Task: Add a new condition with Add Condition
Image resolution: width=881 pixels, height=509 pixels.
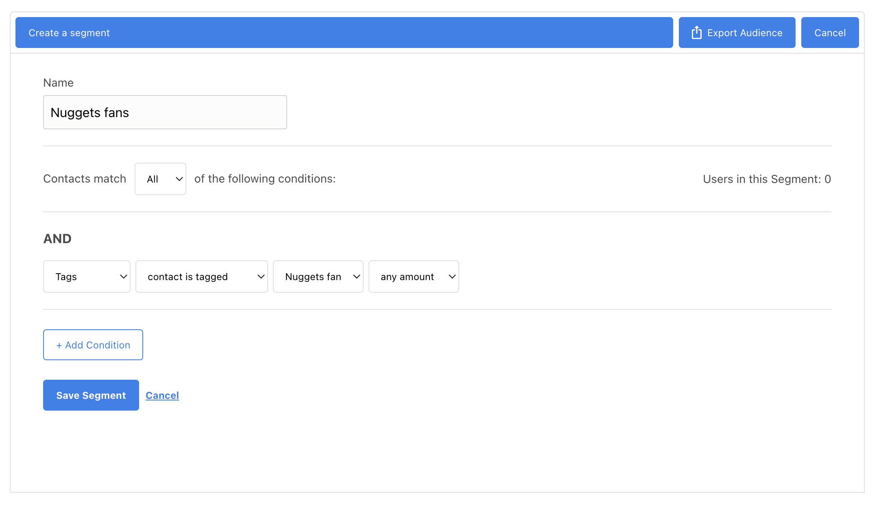Action: 93,345
